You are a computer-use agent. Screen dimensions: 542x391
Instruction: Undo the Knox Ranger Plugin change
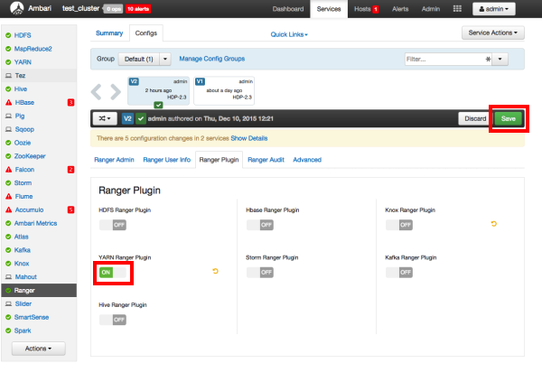tap(493, 224)
